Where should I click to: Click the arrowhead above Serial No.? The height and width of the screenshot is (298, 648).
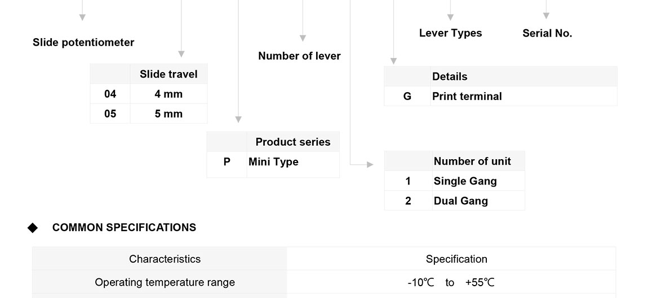546,16
